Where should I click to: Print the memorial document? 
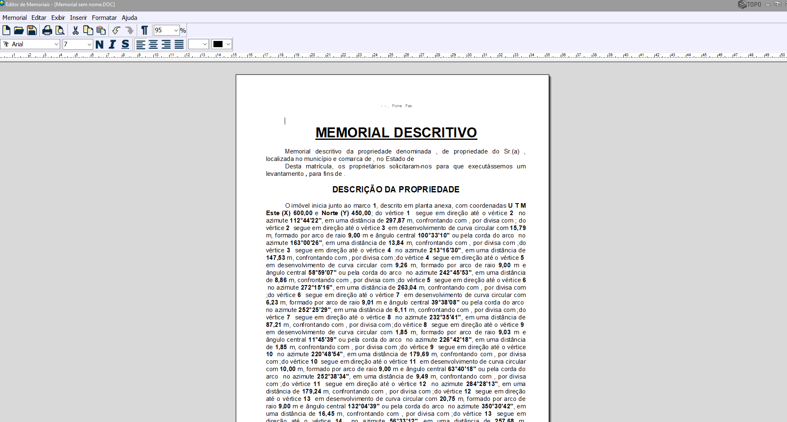47,30
